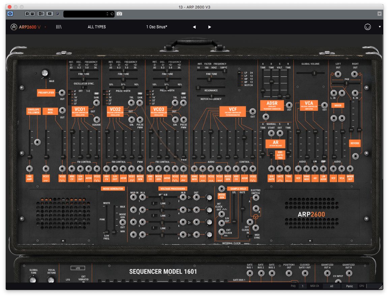This screenshot has width=389, height=297.
Task: Toggle the R automation read button
Action: [x=27, y=13]
